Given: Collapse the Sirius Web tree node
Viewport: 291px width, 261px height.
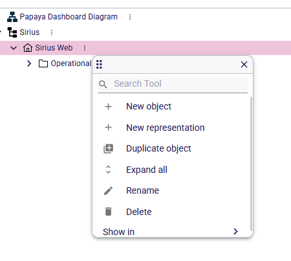Looking at the screenshot, I should [14, 48].
